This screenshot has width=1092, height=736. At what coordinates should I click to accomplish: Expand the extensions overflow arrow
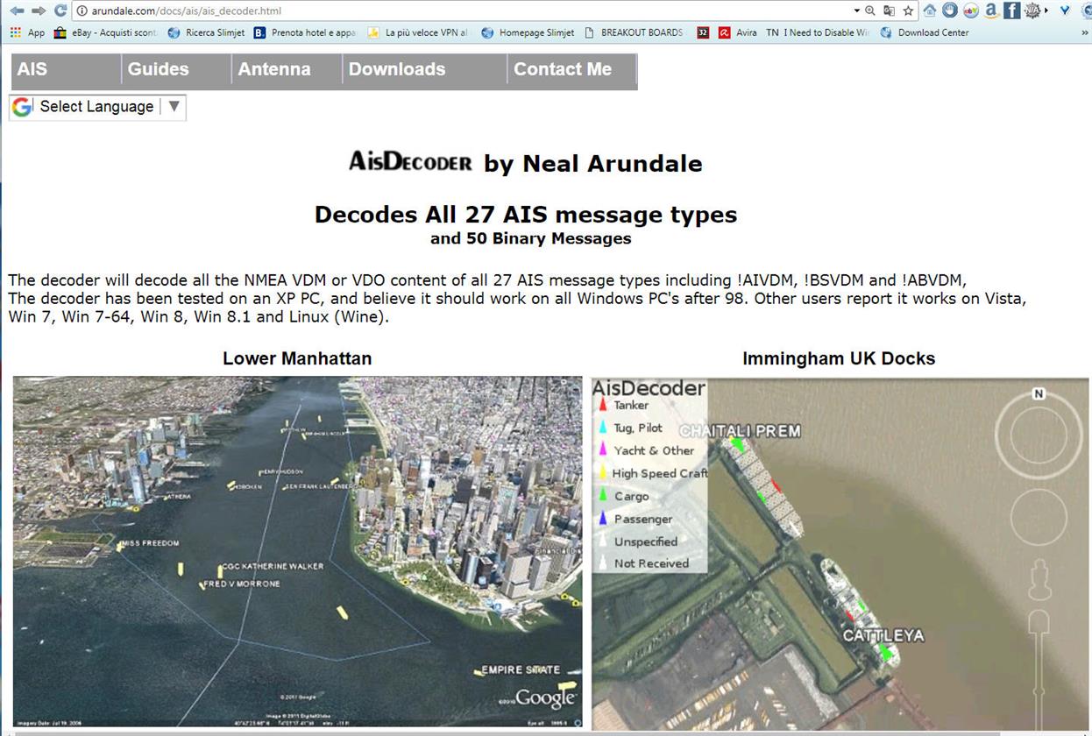tap(1047, 11)
